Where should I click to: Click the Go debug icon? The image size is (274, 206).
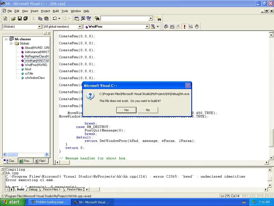[191, 27]
